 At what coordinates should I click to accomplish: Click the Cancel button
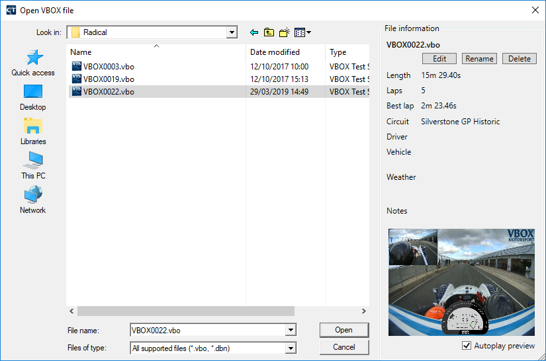344,347
